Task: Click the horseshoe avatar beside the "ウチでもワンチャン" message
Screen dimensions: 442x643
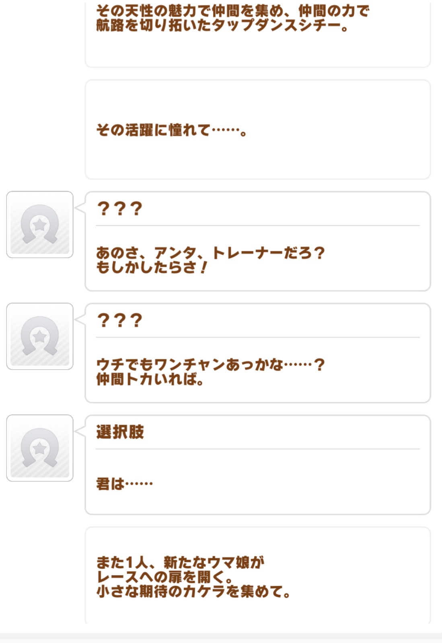Action: point(40,336)
